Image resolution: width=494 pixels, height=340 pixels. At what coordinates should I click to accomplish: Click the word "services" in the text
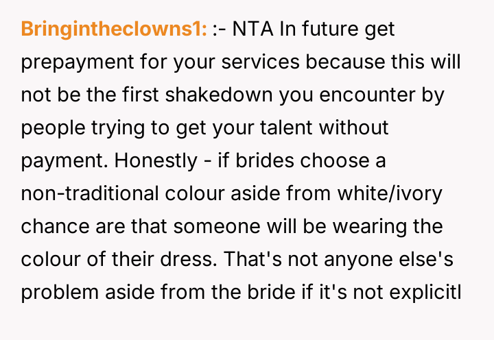pos(259,62)
